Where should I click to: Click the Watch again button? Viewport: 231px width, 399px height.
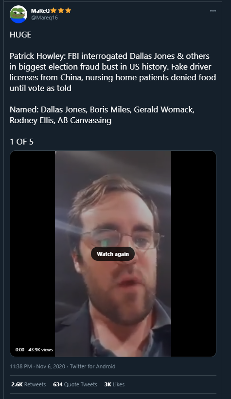(x=113, y=254)
